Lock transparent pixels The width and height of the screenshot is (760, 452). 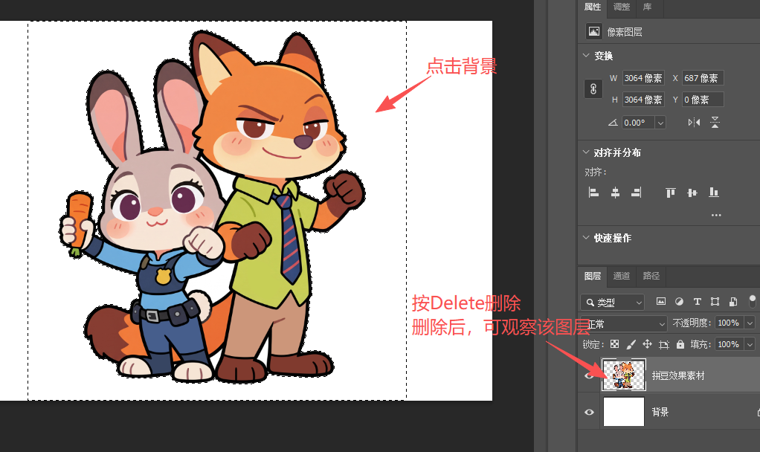click(x=614, y=344)
